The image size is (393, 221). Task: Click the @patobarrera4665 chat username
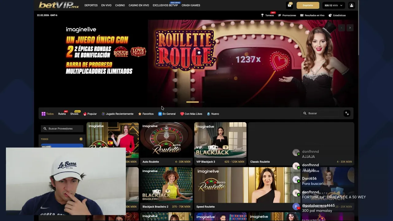pyautogui.click(x=318, y=205)
